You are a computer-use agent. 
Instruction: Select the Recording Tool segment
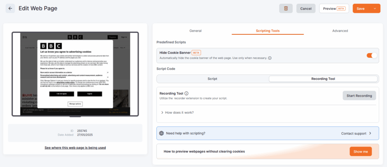[x=323, y=79]
